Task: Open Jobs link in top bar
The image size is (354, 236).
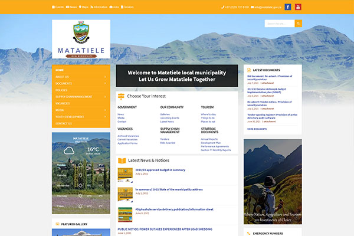Action: point(114,7)
